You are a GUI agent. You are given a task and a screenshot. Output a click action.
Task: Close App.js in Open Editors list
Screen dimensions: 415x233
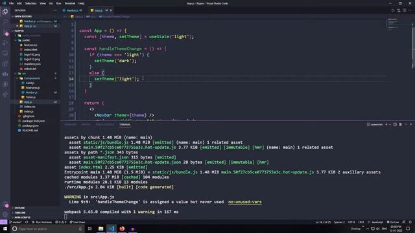pyautogui.click(x=18, y=26)
